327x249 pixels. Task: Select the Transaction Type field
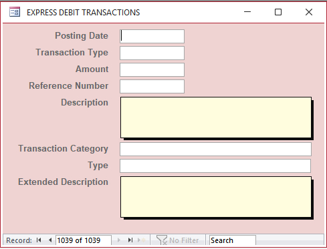pyautogui.click(x=152, y=53)
